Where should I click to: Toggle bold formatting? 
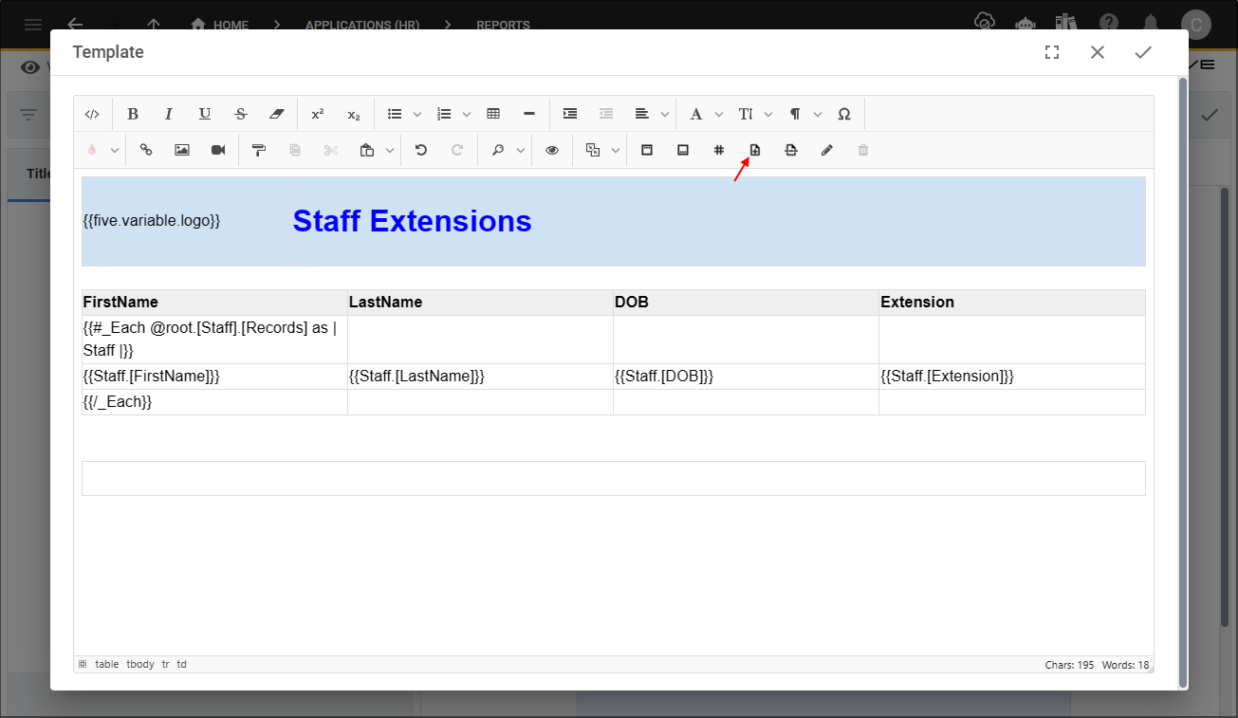pos(133,114)
